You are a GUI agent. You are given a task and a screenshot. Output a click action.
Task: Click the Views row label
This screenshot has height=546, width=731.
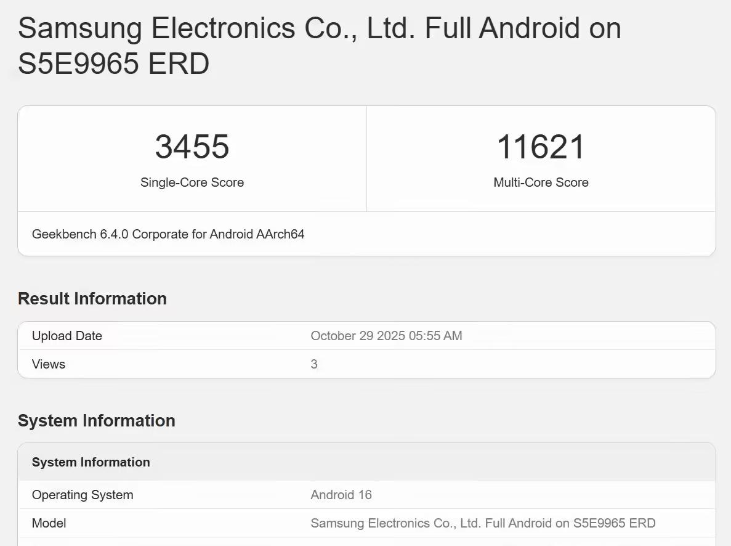tap(49, 364)
